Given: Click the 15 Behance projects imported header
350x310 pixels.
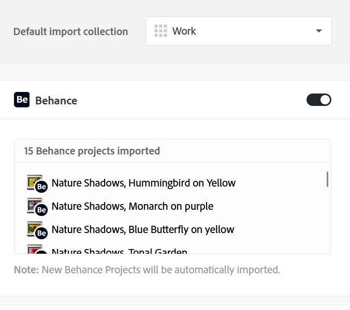Looking at the screenshot, I should pos(92,151).
